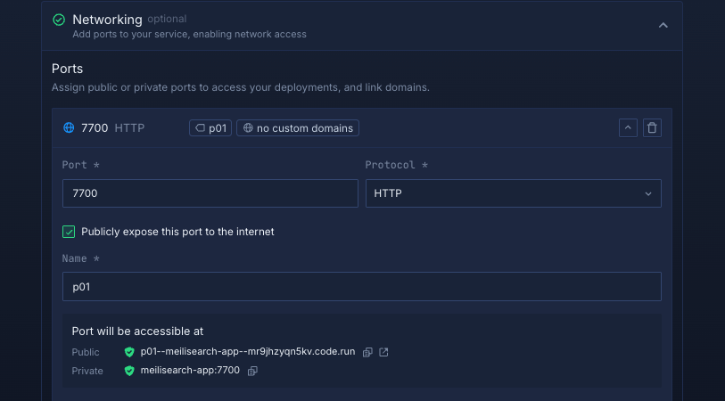This screenshot has height=401, width=725.
Task: Focus the Name field containing p01
Action: click(361, 287)
